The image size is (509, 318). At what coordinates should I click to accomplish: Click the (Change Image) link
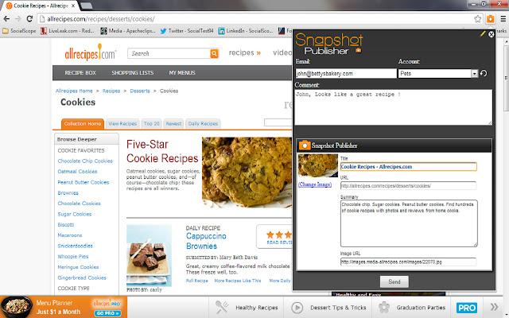(x=315, y=184)
